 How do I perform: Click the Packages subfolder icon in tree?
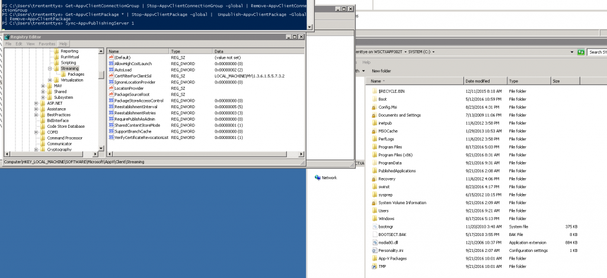tap(63, 75)
